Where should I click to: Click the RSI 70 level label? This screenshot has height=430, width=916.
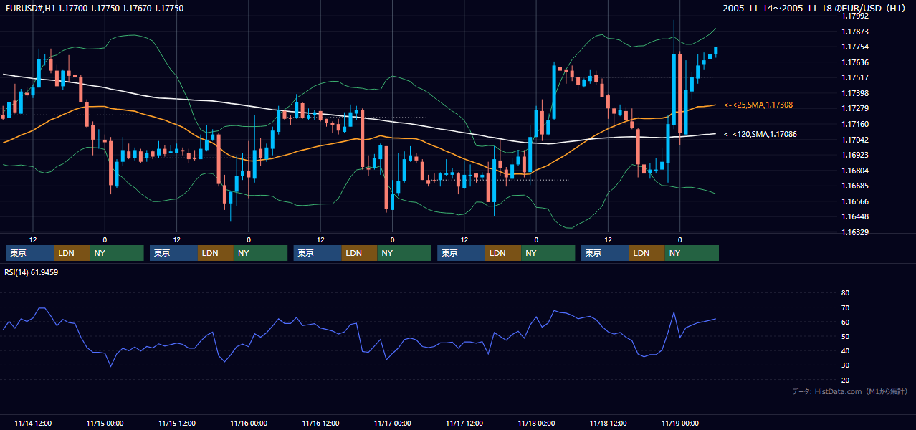click(x=845, y=307)
